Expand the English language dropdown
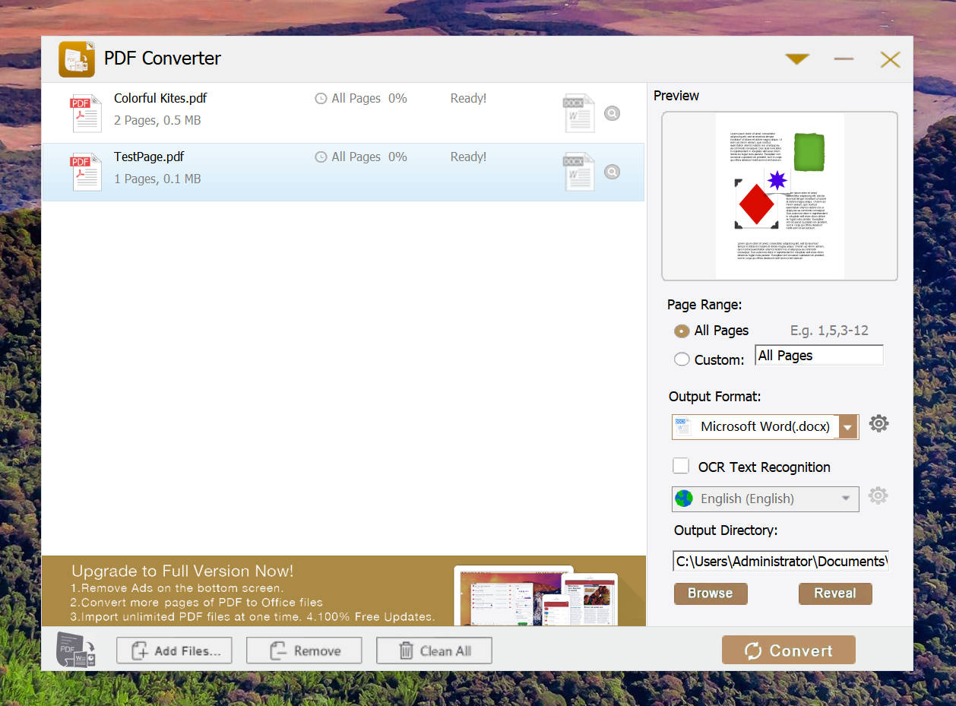 765,499
